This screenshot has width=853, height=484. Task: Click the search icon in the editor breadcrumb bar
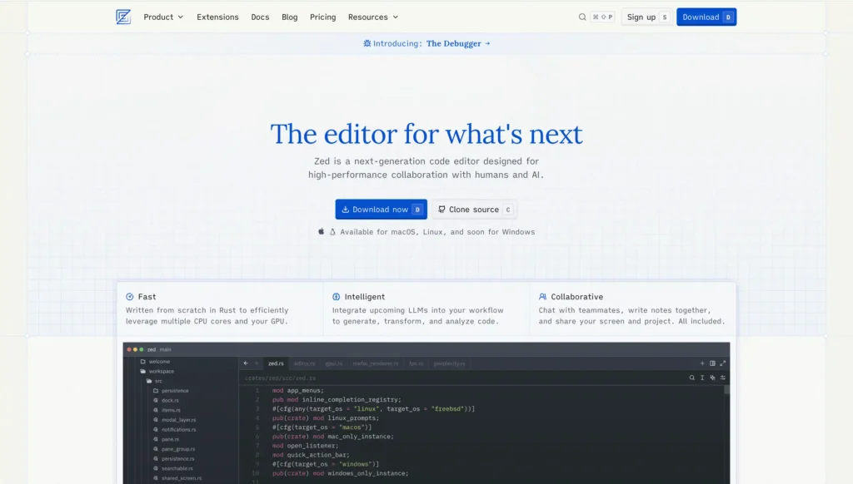click(x=692, y=378)
